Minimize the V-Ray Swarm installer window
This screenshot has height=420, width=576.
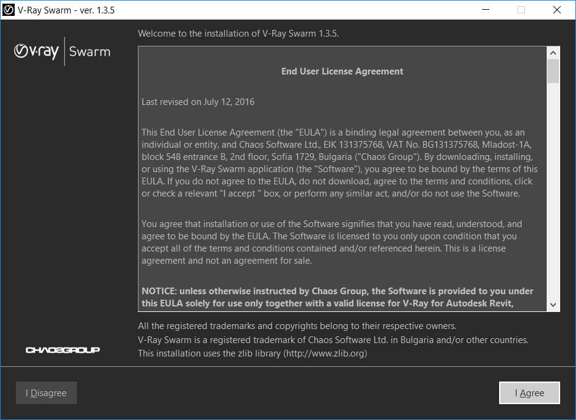point(486,10)
